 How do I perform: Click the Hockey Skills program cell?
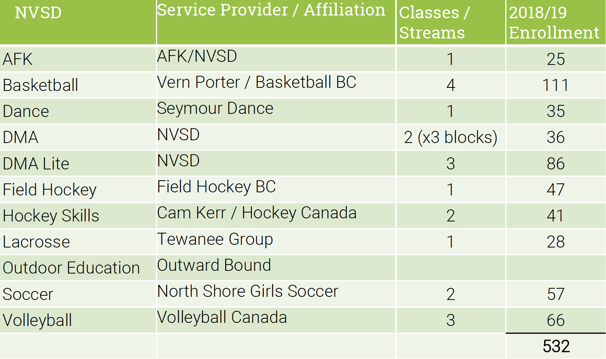(51, 216)
